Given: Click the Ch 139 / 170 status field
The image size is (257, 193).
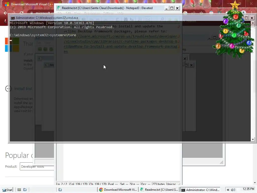Looking at the screenshot, I should click(x=98, y=184).
